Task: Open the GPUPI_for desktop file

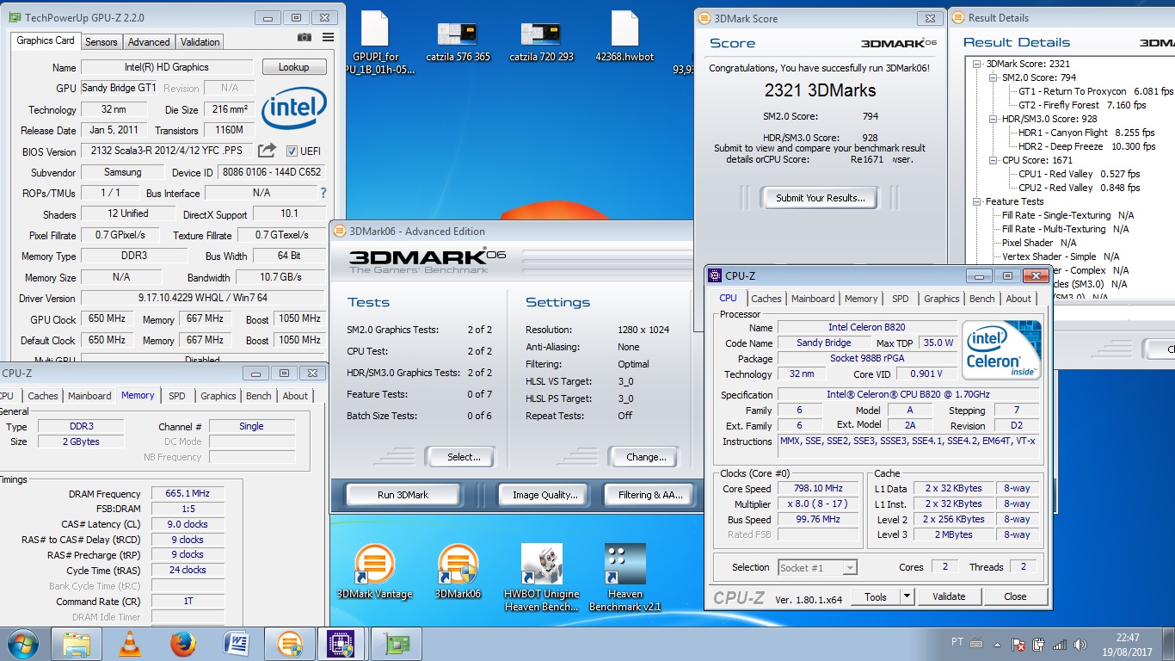Action: point(375,41)
